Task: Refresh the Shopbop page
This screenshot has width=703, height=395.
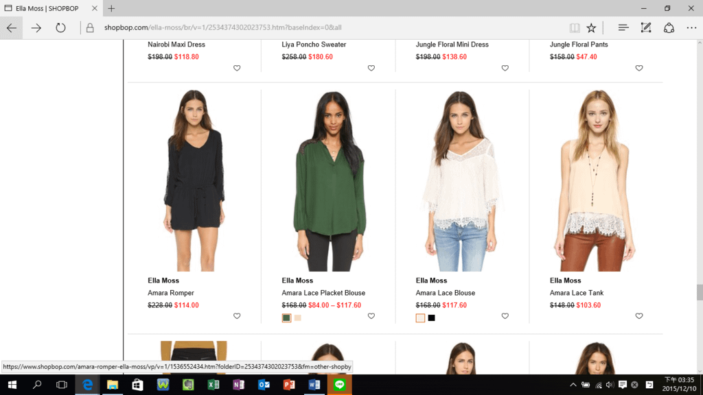Action: [60, 27]
